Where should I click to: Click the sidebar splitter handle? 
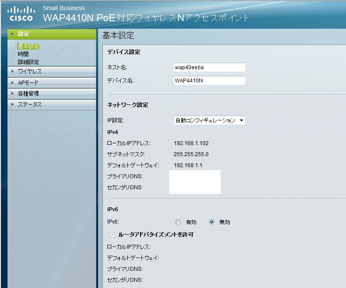(98, 200)
